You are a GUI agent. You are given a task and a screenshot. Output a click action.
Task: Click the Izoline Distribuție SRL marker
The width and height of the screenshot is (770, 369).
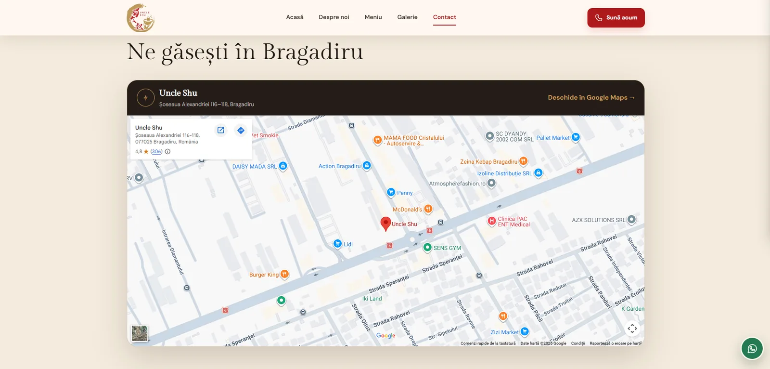click(x=539, y=173)
